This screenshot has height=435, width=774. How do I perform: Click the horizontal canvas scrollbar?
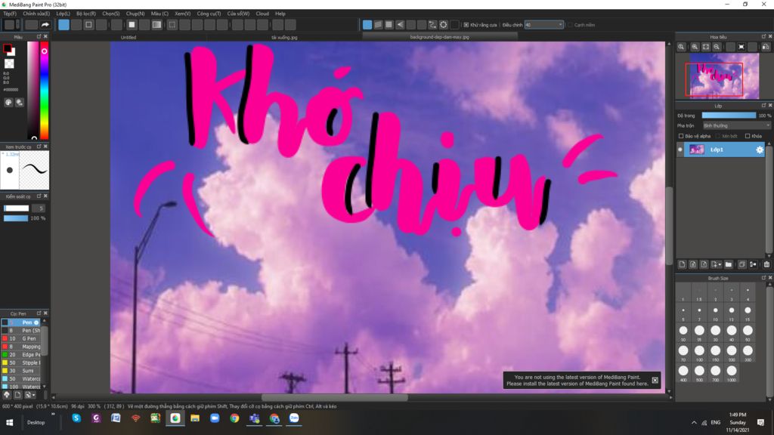click(x=334, y=397)
